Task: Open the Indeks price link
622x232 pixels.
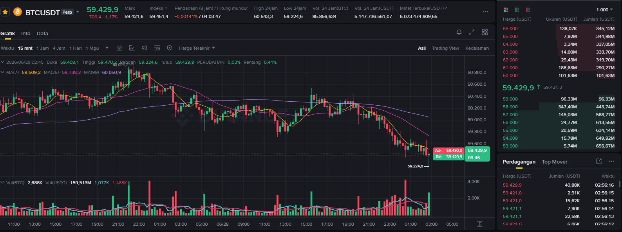Action: point(158,8)
